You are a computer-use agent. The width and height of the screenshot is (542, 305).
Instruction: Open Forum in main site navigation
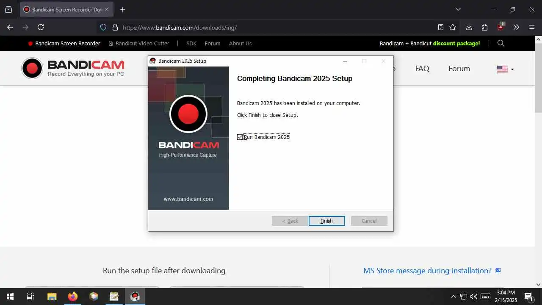tap(459, 69)
